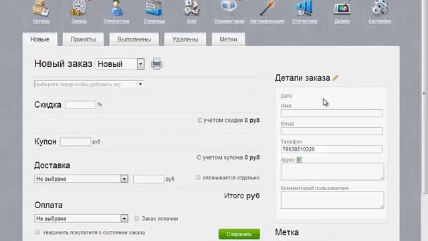The width and height of the screenshot is (428, 241).
Task: Open the Настройки gears icon
Action: click(380, 8)
